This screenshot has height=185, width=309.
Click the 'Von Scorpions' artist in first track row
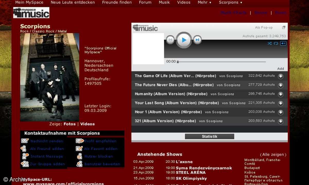231,76
